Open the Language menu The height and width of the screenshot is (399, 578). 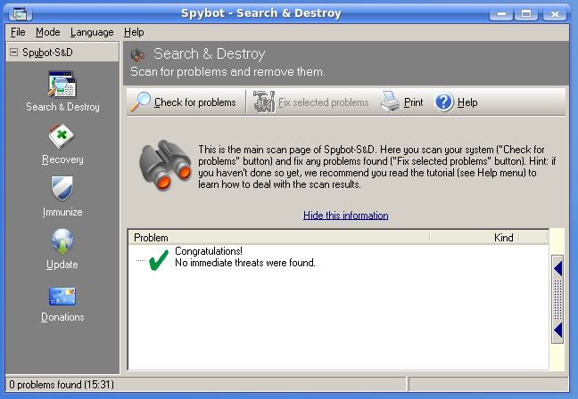[x=92, y=32]
